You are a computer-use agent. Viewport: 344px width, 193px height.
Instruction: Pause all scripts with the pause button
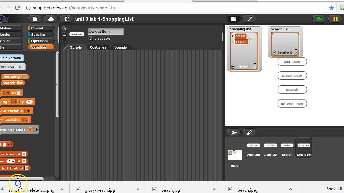(335, 19)
